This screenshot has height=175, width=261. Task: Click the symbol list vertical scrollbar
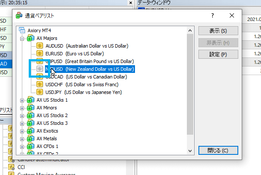pos(190,86)
